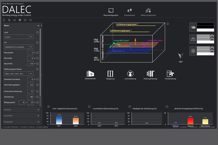Image resolution: width=218 pixels, height=145 pixels.
Task: Click the north arrow orientation compass
Action: (180, 56)
